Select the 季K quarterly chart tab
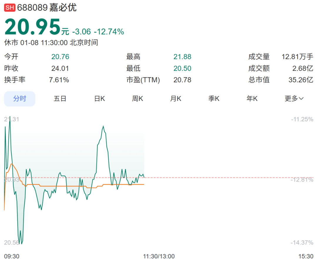The height and width of the screenshot is (263, 317). click(214, 99)
